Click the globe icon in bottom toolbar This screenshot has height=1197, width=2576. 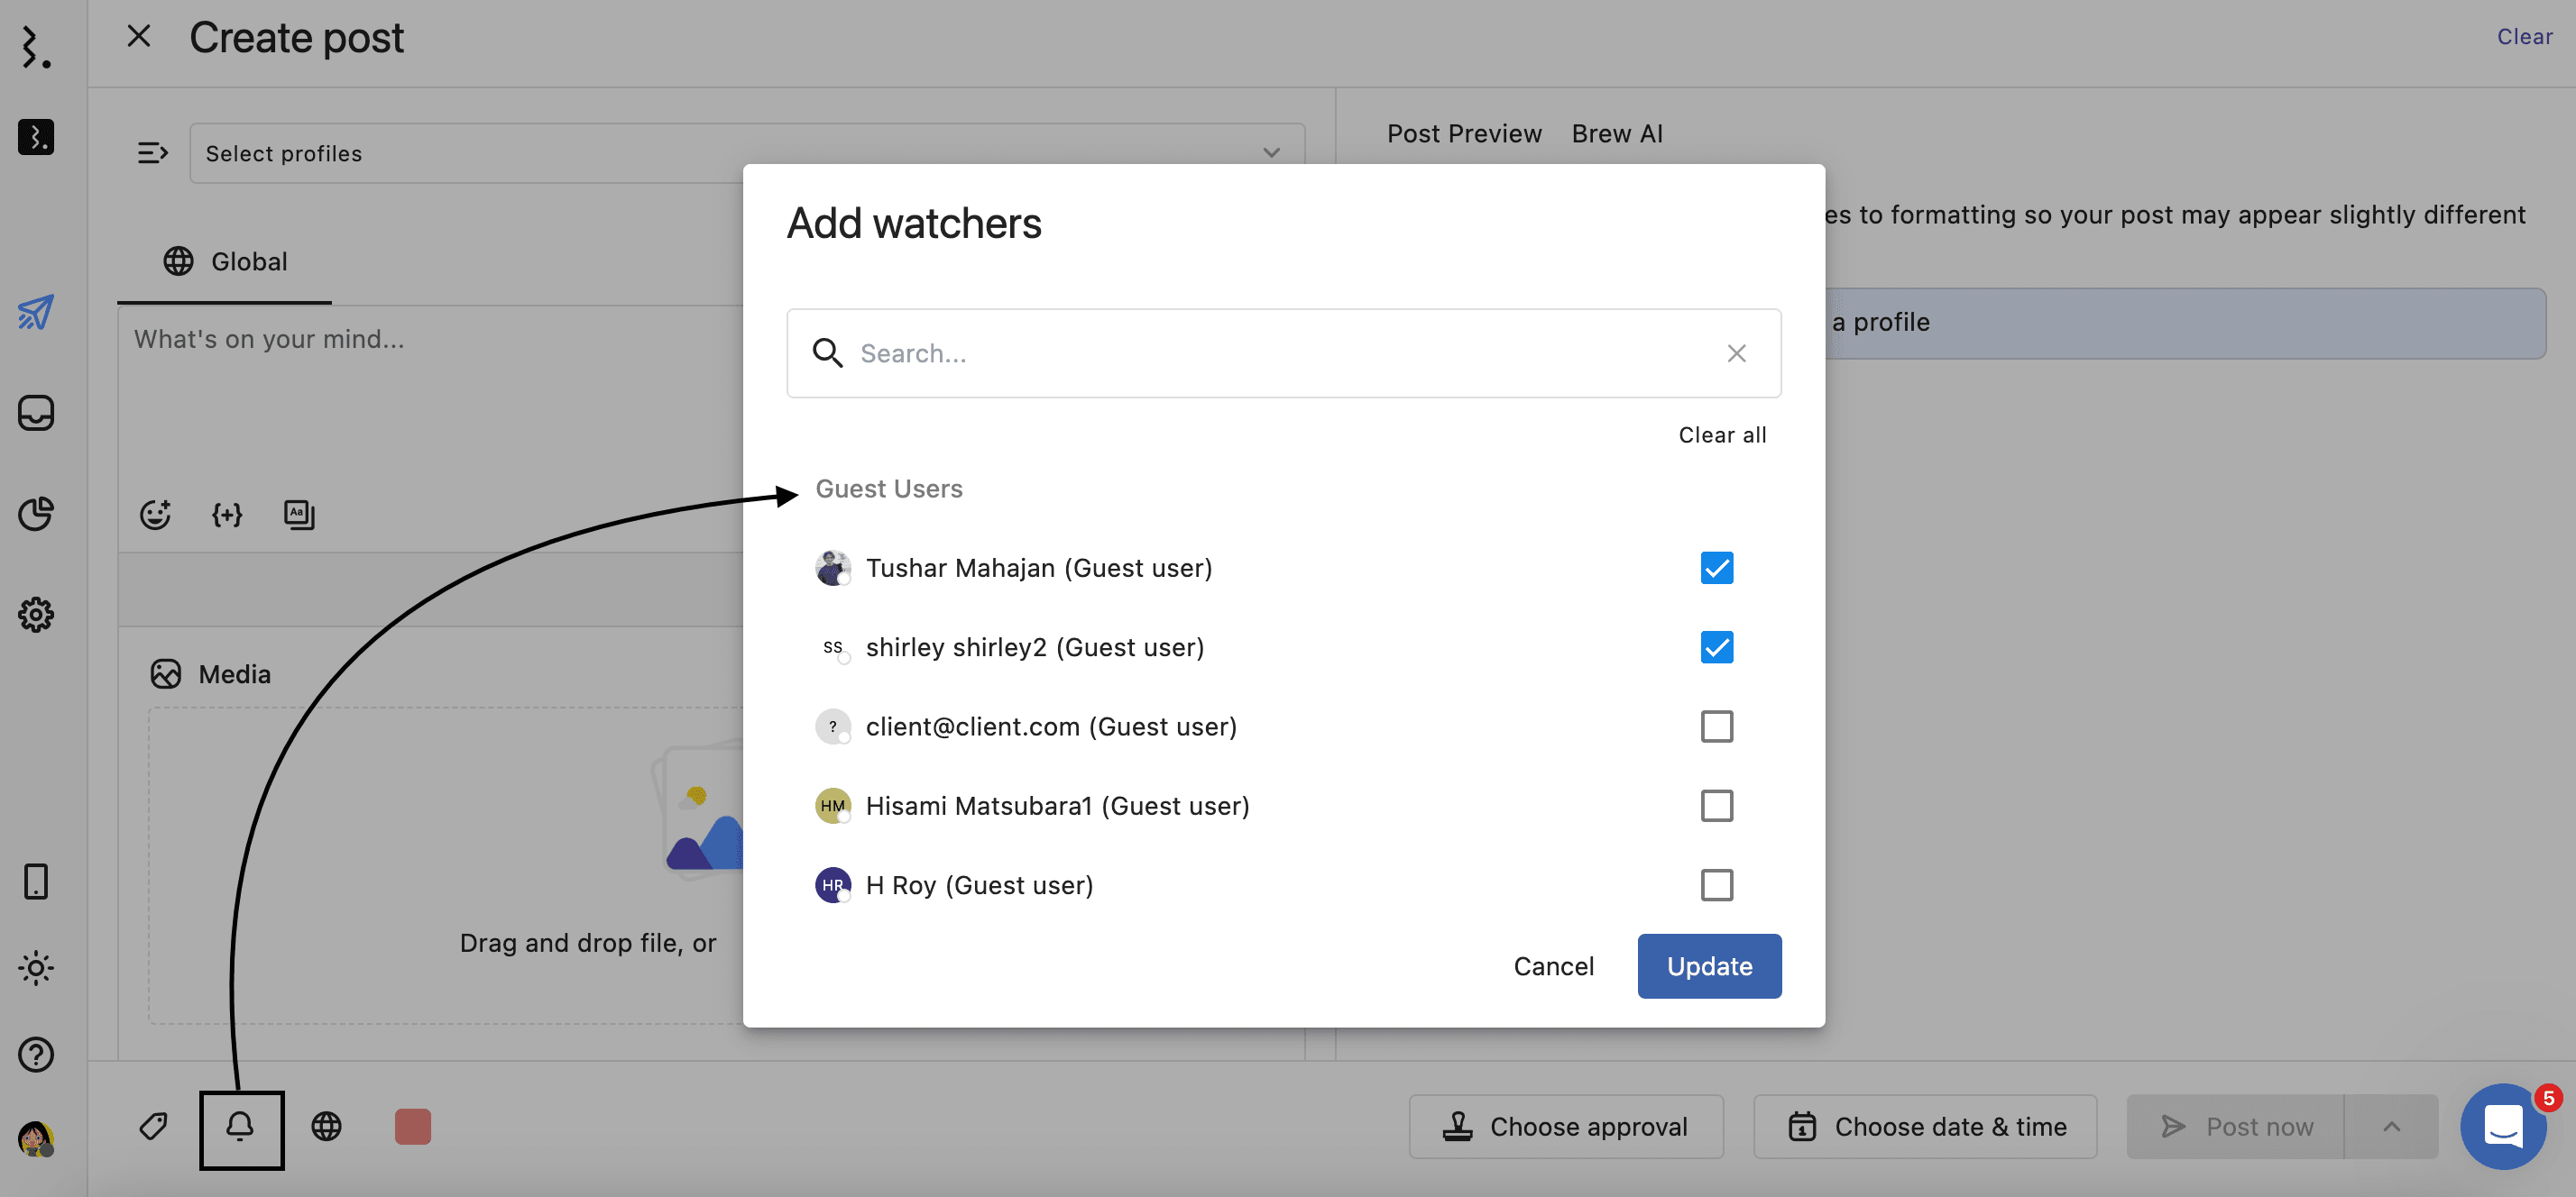[326, 1127]
